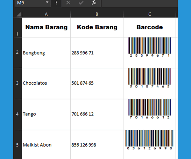
Task: Select the Tango cell
Action: [46, 114]
